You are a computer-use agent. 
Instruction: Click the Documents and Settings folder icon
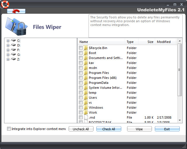click(x=86, y=58)
